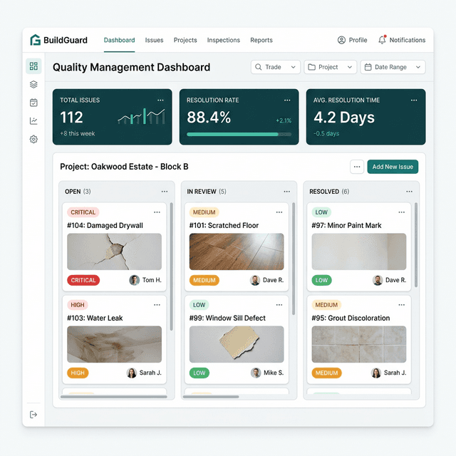Open the Reports tab
The height and width of the screenshot is (456, 456).
click(x=261, y=40)
